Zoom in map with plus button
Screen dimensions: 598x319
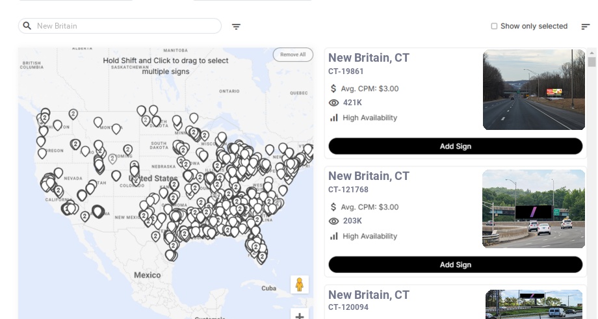[300, 316]
